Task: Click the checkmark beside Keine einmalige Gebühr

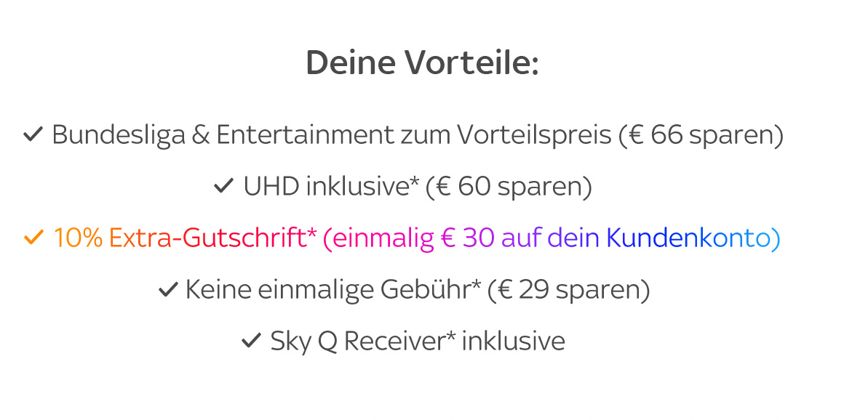Action: 168,290
